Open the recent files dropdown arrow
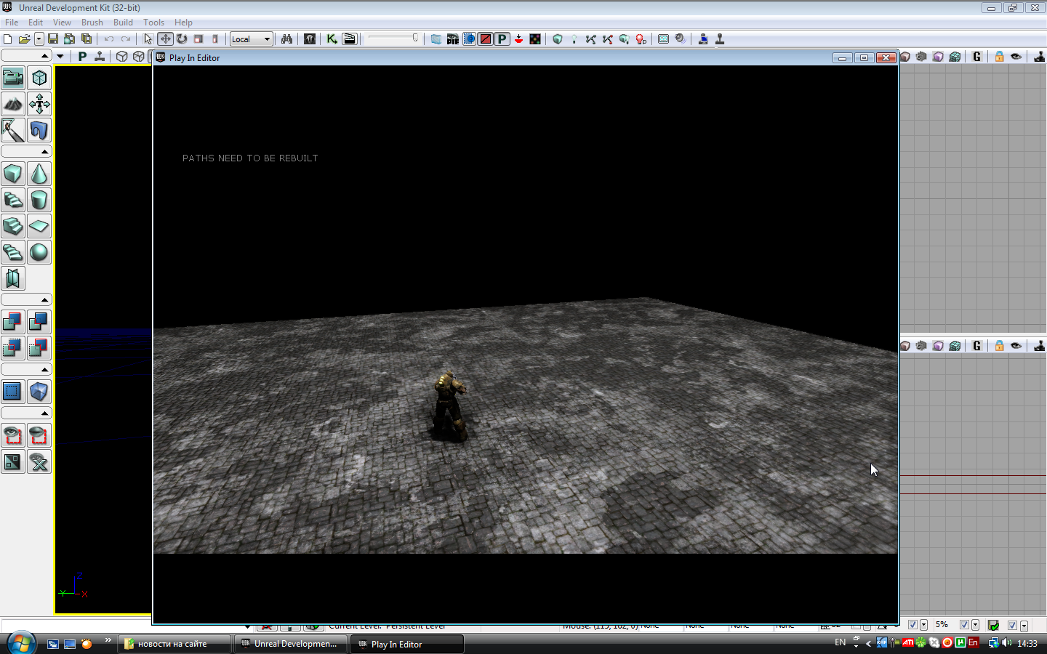Image resolution: width=1047 pixels, height=654 pixels. click(x=39, y=39)
